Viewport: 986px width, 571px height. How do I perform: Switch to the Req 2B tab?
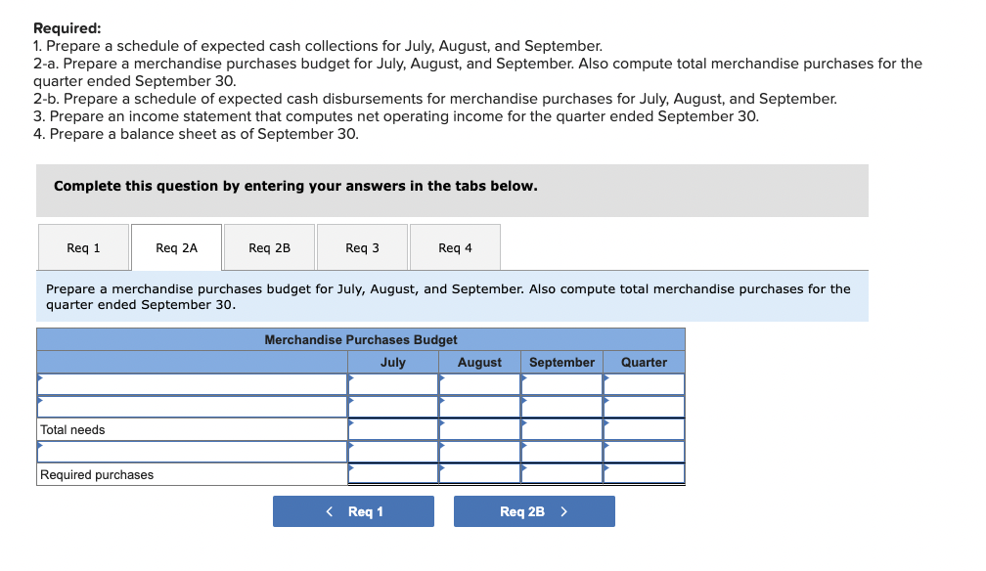(x=269, y=246)
